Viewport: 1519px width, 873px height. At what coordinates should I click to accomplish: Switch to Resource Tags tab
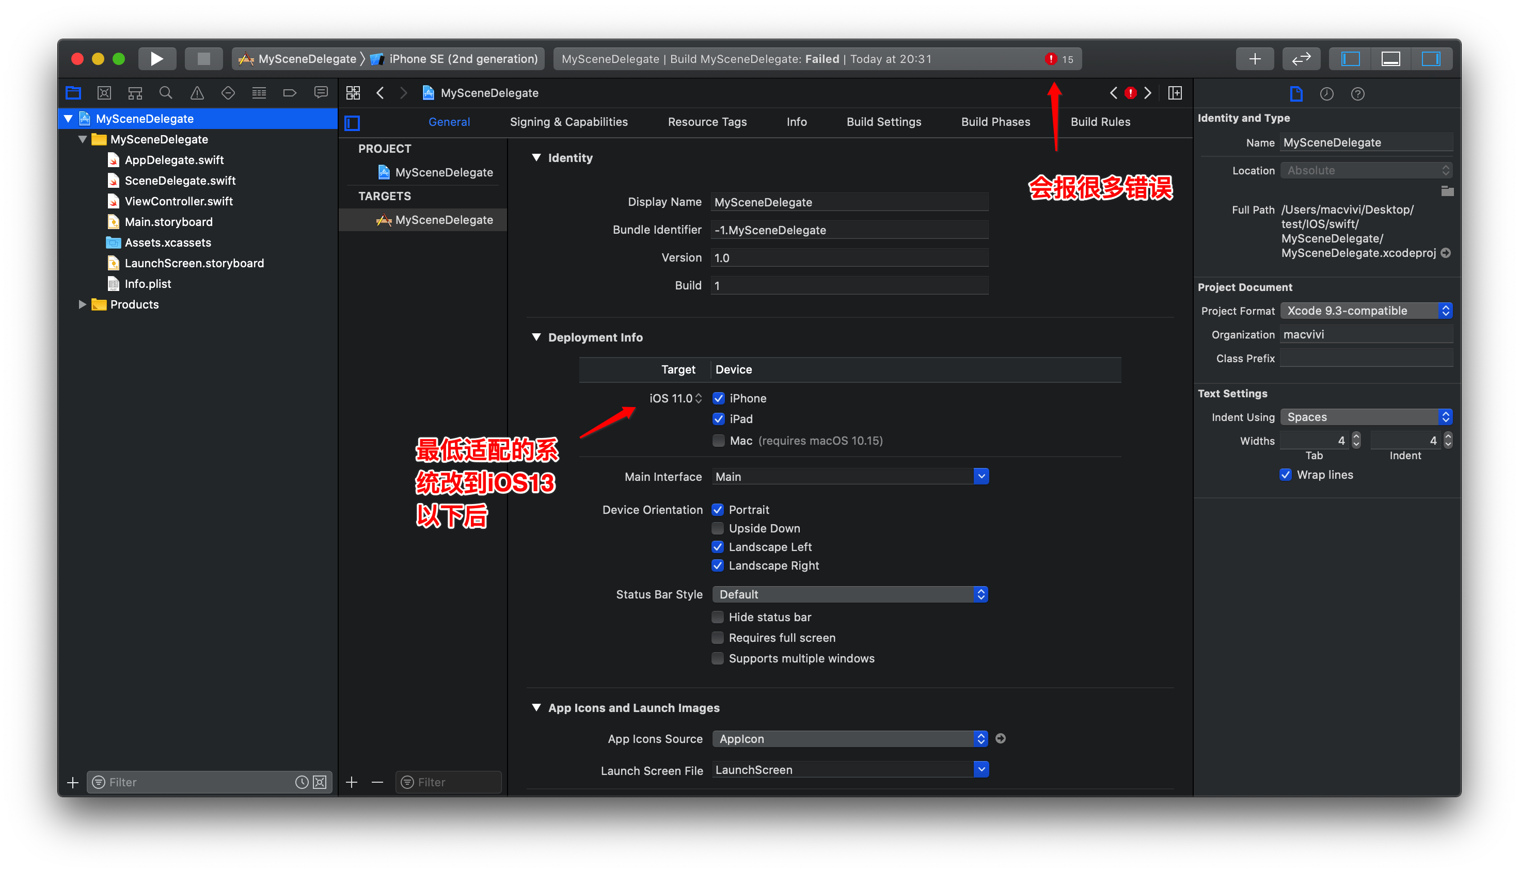(707, 122)
